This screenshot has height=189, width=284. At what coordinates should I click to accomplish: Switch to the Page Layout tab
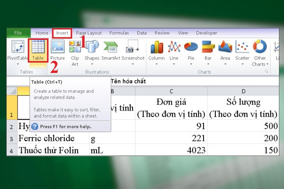tap(89, 33)
